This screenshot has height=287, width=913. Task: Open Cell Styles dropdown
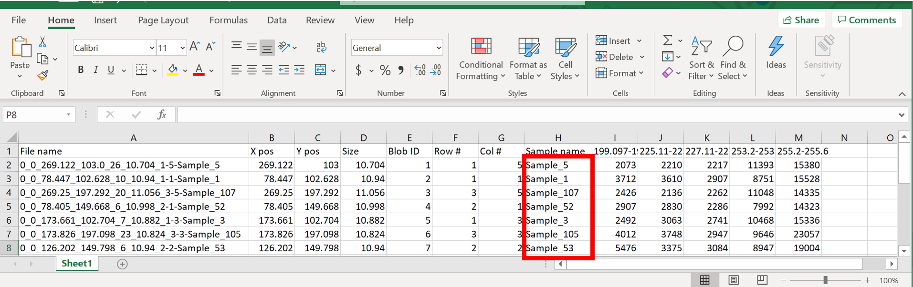(x=565, y=59)
